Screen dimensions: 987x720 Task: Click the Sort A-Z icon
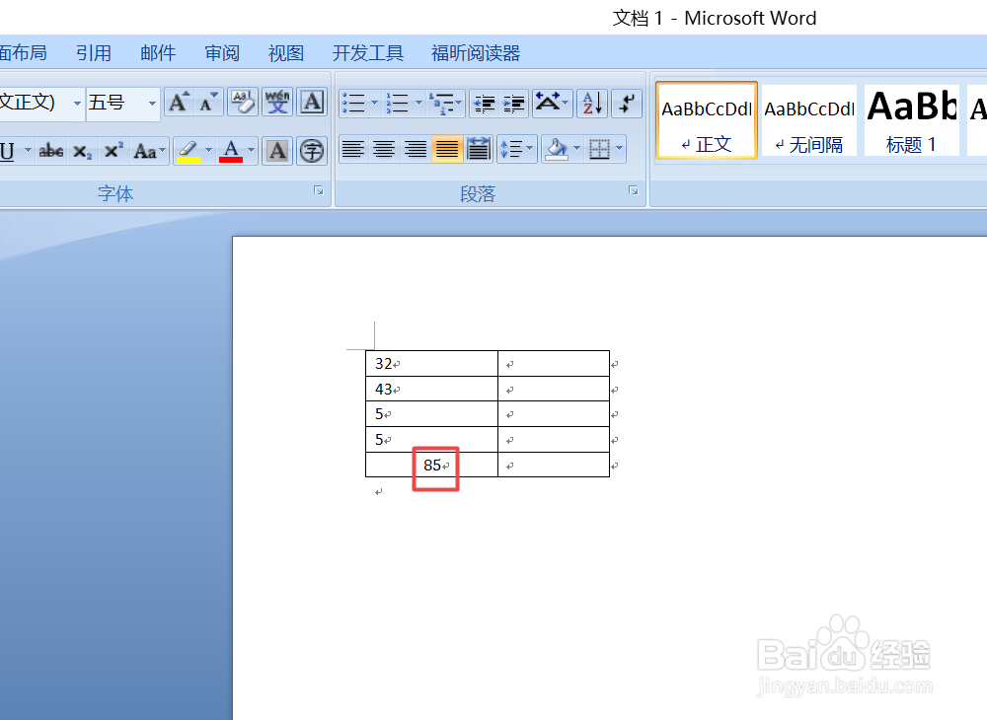(592, 103)
